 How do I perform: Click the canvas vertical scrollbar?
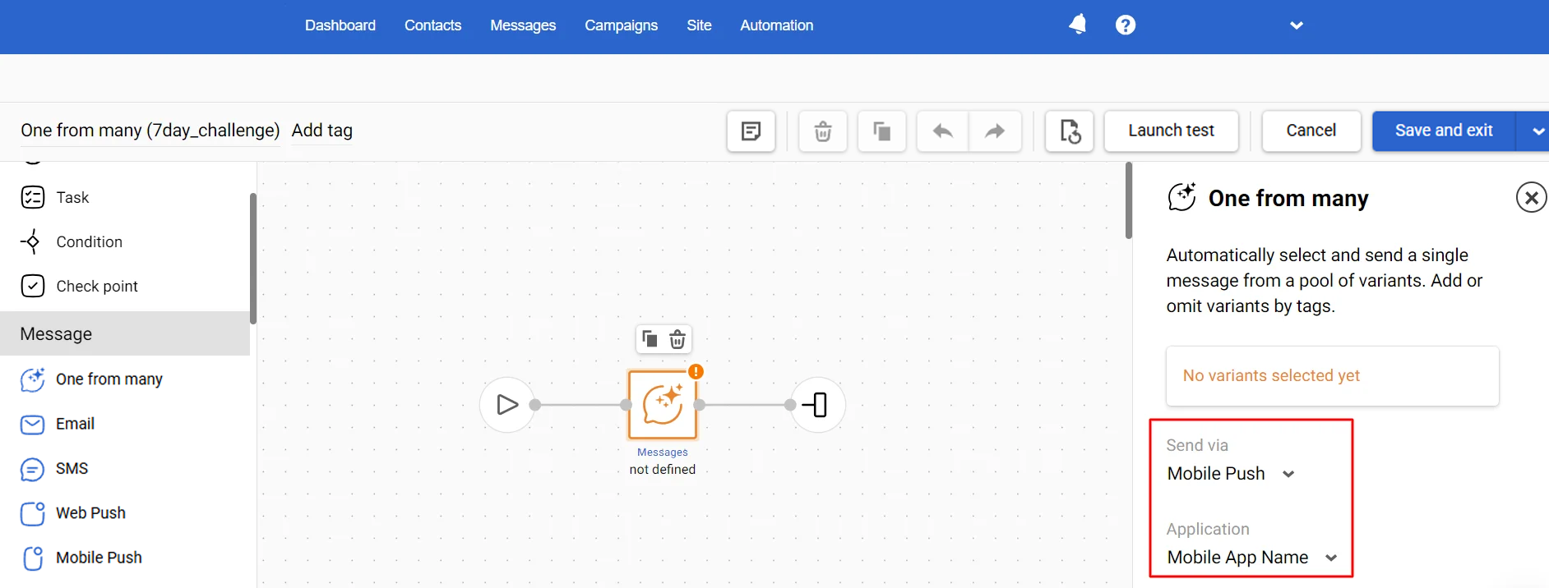pyautogui.click(x=1129, y=201)
